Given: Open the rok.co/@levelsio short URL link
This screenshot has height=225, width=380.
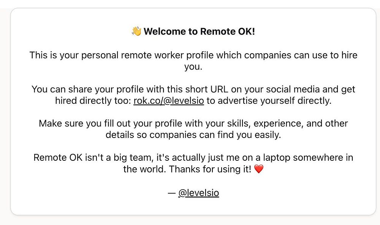Looking at the screenshot, I should tap(169, 101).
